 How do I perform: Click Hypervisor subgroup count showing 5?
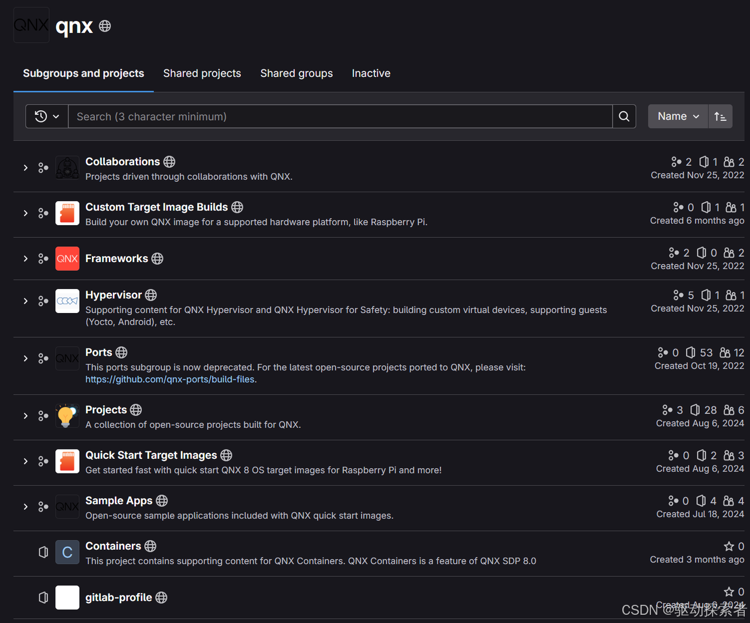(683, 295)
